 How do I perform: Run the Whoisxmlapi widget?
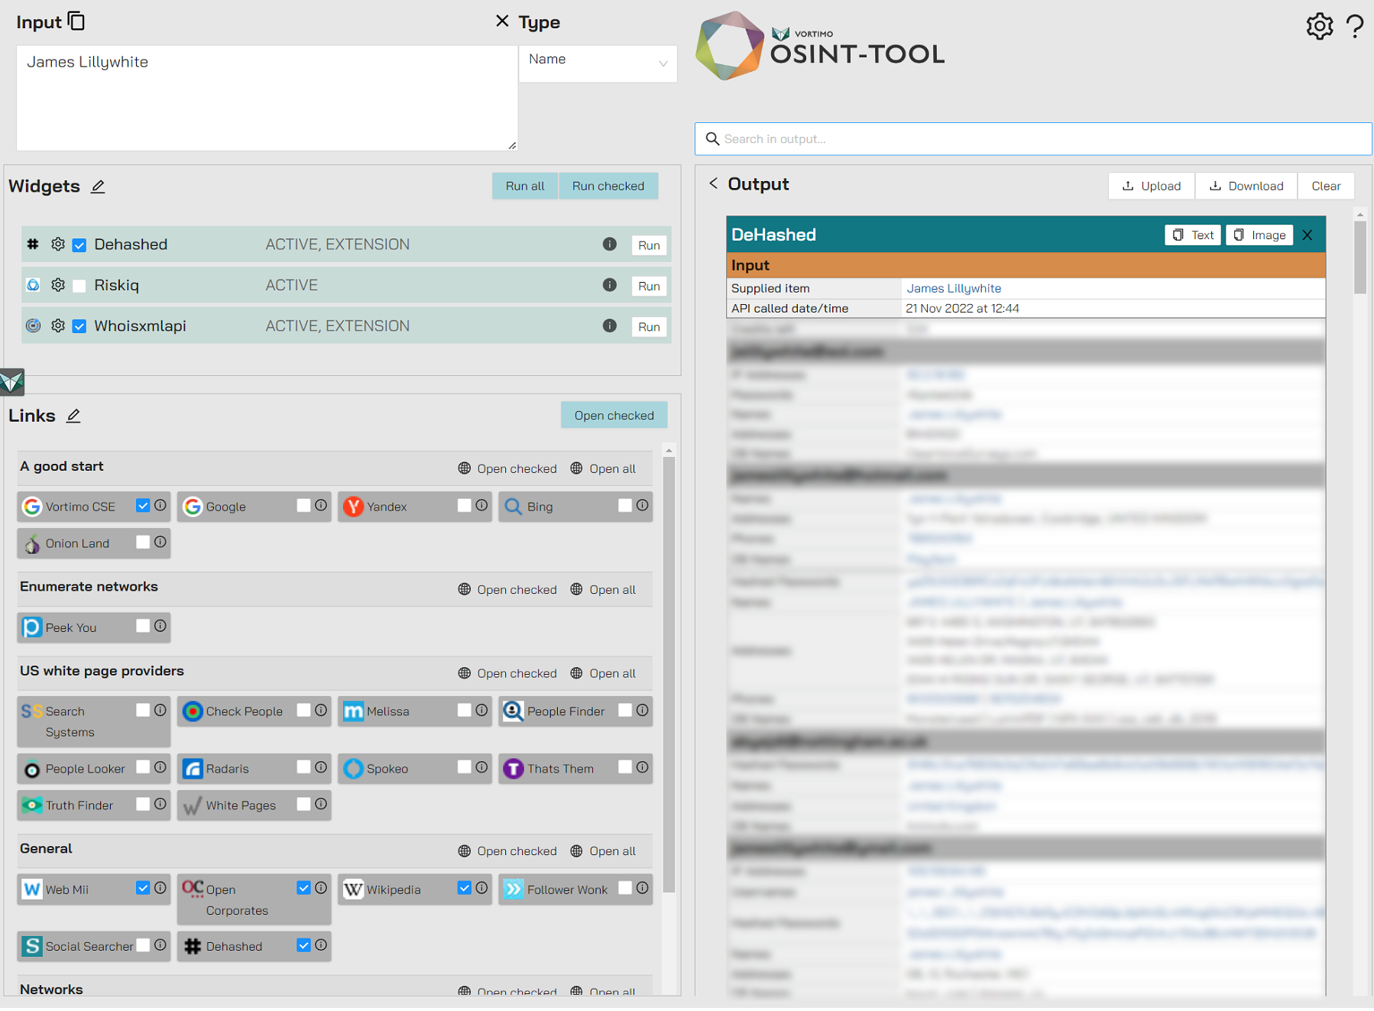click(649, 327)
